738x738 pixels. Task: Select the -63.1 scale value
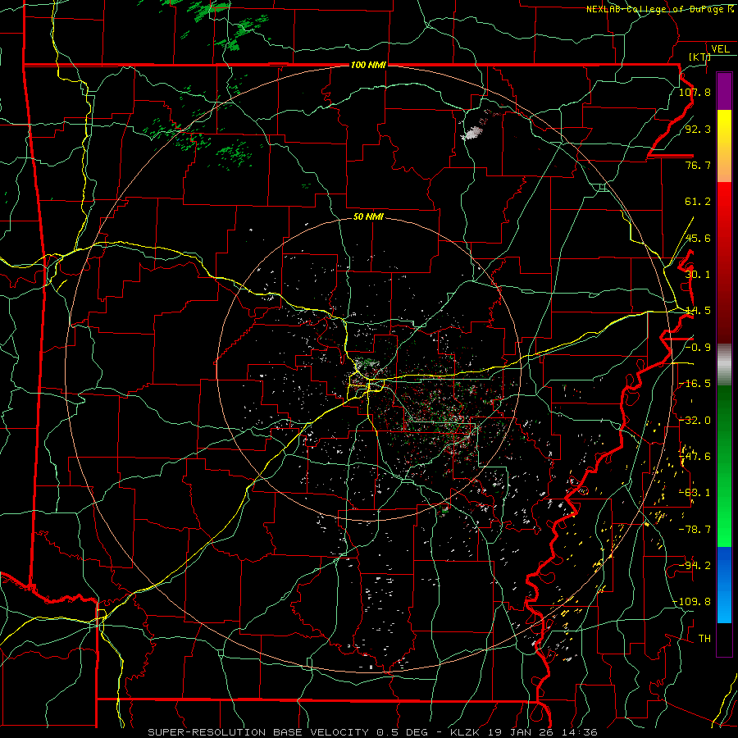coord(695,493)
